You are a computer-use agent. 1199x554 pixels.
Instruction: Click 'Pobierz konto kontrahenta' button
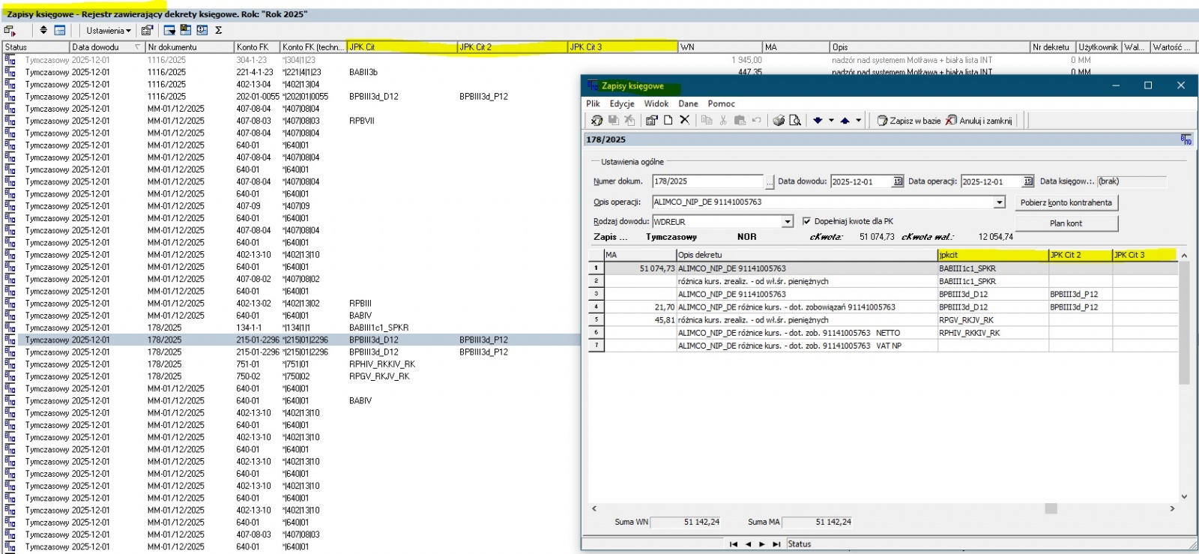click(x=1066, y=202)
